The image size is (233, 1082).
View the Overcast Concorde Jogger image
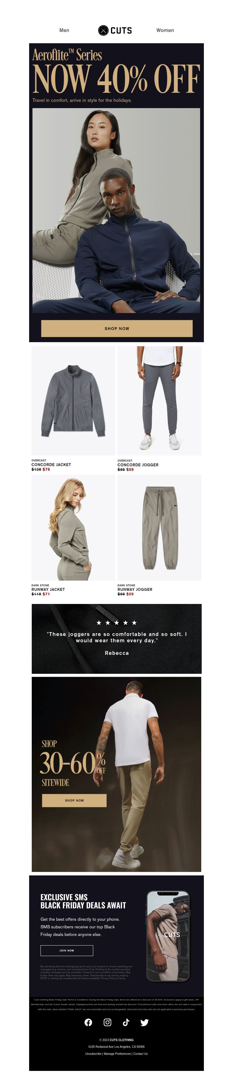coord(159,401)
